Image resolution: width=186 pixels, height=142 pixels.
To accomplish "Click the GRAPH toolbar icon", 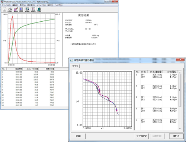I will pyautogui.click(x=33, y=10).
